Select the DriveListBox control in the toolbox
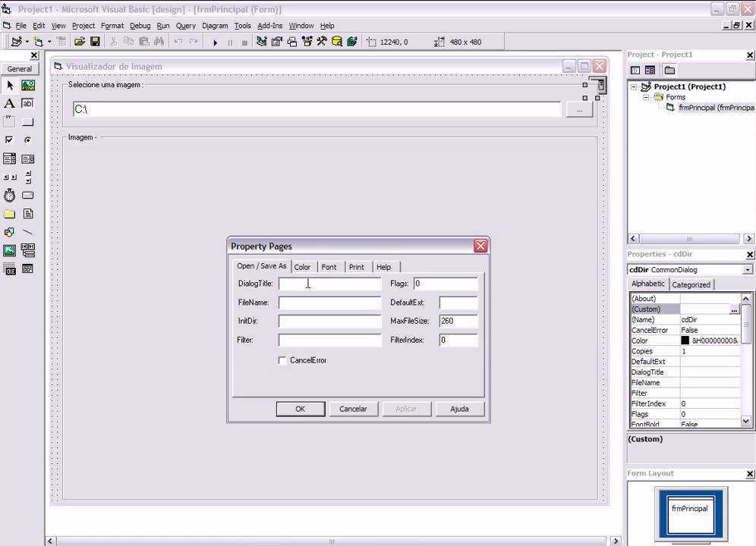Viewport: 756px width, 546px height. [x=28, y=195]
